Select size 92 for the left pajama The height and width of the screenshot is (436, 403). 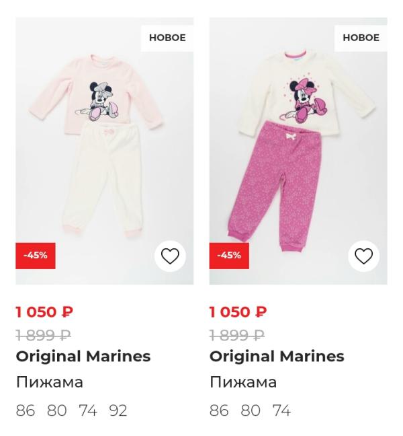118,410
